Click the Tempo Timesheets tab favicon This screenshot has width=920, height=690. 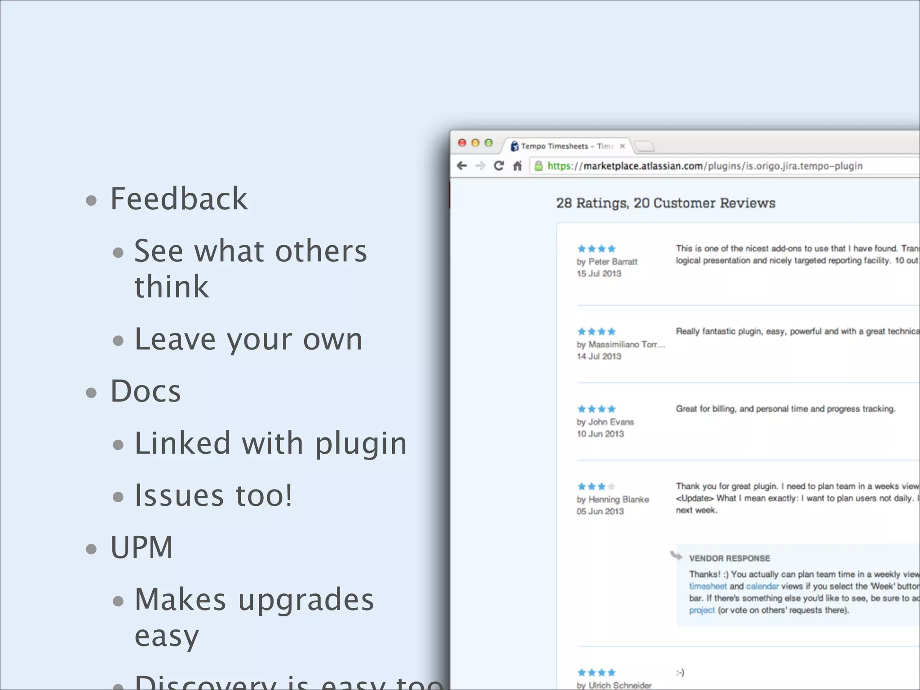pyautogui.click(x=515, y=146)
